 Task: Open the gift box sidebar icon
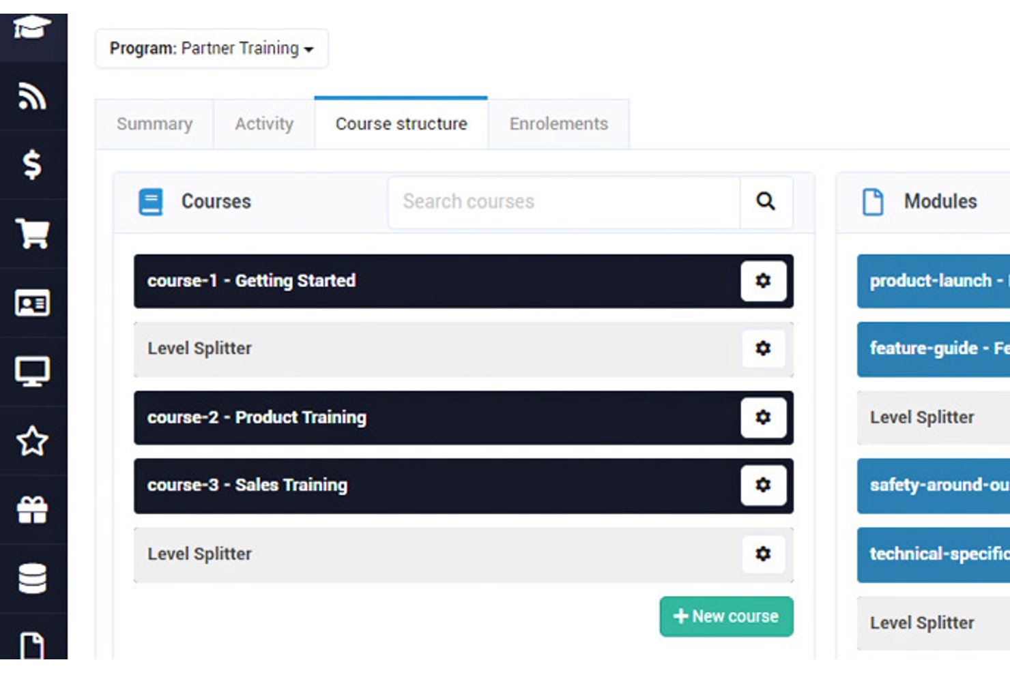pyautogui.click(x=32, y=509)
